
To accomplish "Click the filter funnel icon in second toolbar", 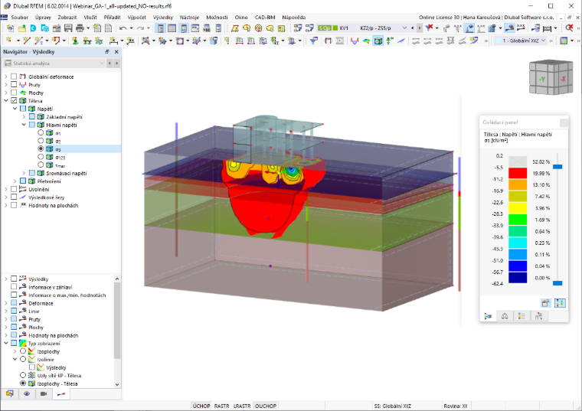I will tap(314, 41).
